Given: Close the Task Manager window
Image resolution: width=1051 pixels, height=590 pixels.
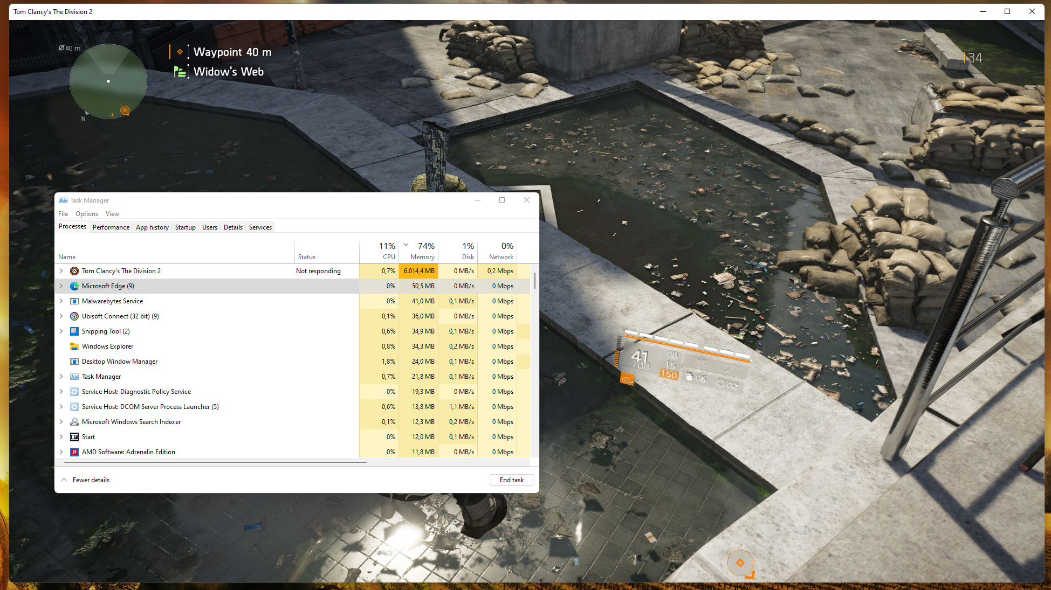Looking at the screenshot, I should [527, 200].
